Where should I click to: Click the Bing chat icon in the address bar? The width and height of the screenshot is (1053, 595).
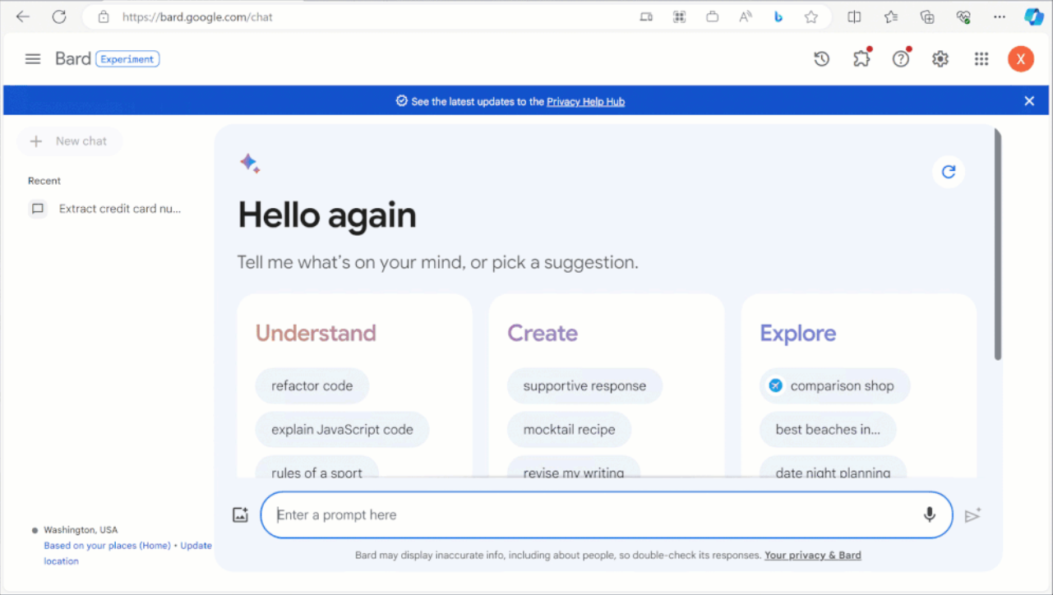[x=778, y=16]
